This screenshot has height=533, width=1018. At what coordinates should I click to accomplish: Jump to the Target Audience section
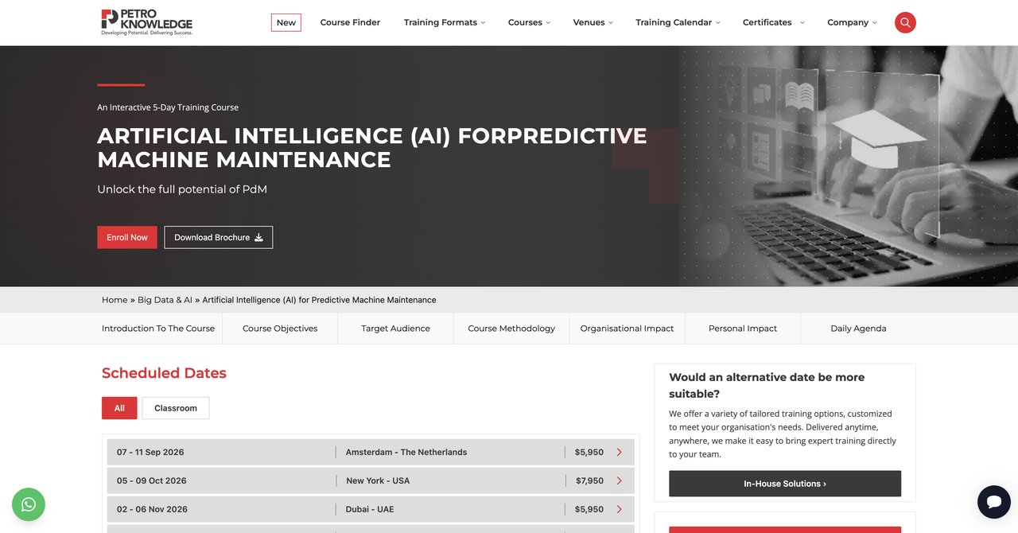coord(395,329)
